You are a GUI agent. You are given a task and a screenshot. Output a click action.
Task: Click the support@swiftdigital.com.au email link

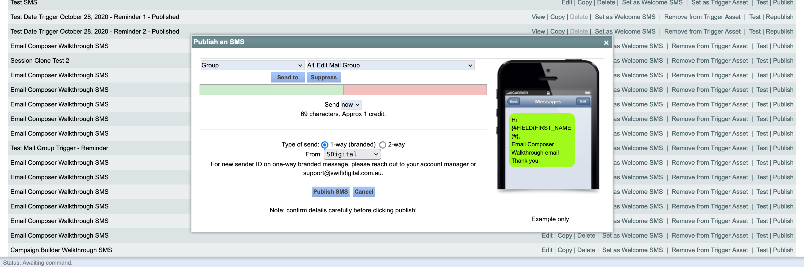coord(343,173)
